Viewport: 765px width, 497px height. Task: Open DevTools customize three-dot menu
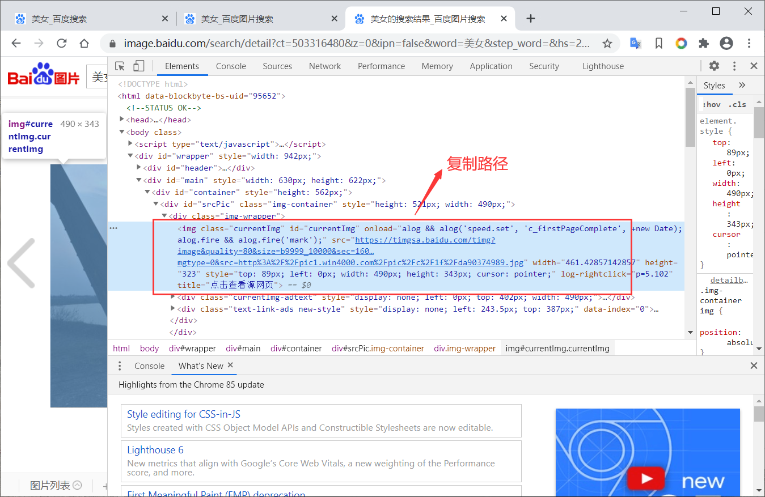(734, 66)
